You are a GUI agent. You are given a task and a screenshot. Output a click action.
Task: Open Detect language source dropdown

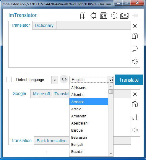click(36, 80)
